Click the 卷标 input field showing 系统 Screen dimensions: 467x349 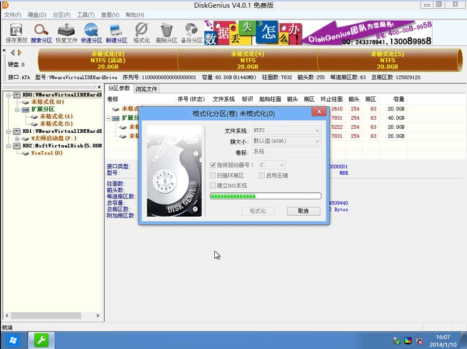click(x=287, y=151)
